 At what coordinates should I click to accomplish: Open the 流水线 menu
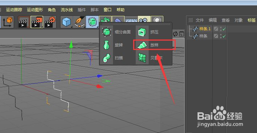click(x=67, y=10)
